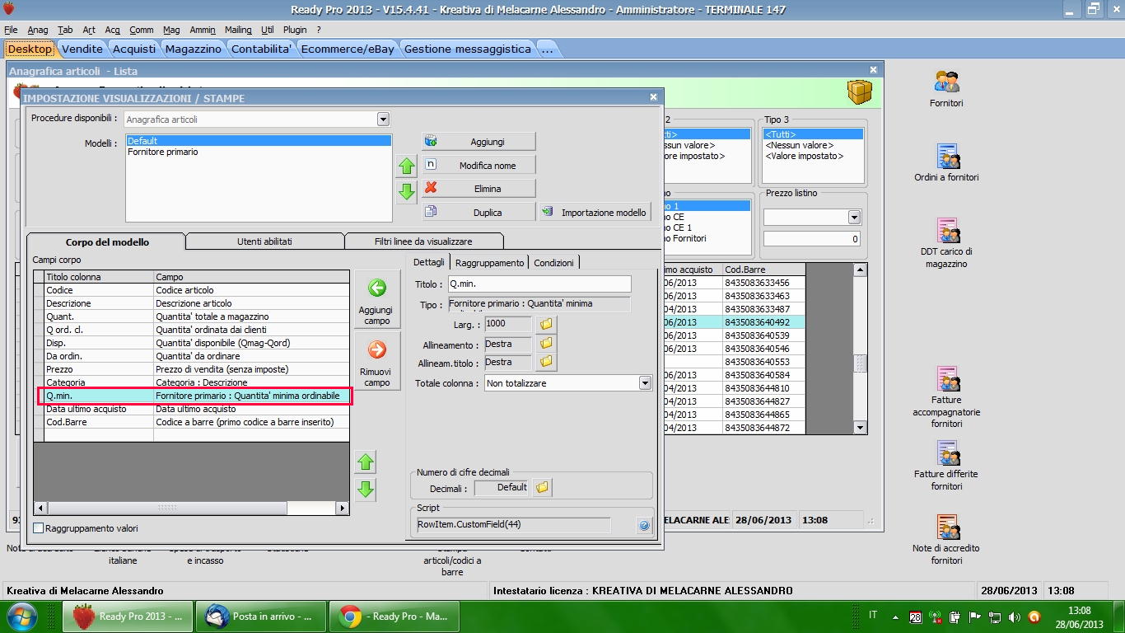Click the folder icon beside Allineamento

(546, 344)
